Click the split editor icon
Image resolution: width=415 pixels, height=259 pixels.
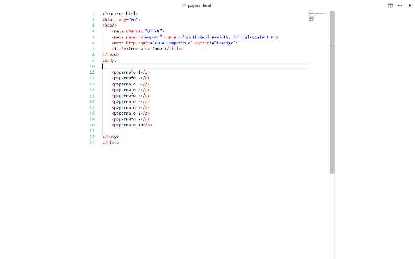(x=390, y=5)
